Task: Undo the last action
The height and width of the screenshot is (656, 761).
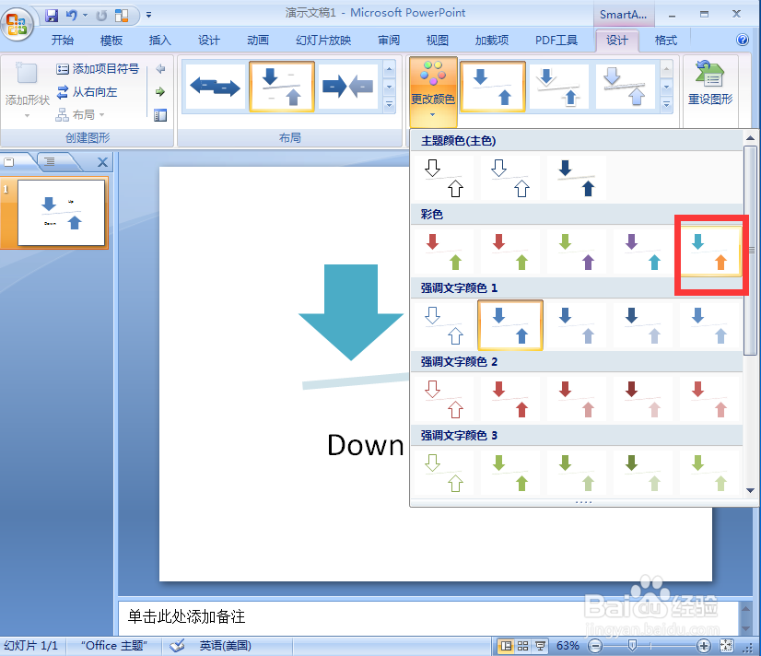Action: coord(72,16)
